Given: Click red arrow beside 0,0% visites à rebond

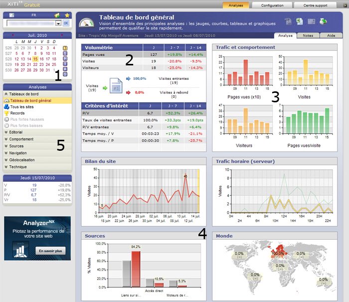Looking at the screenshot, I should coord(128,92).
